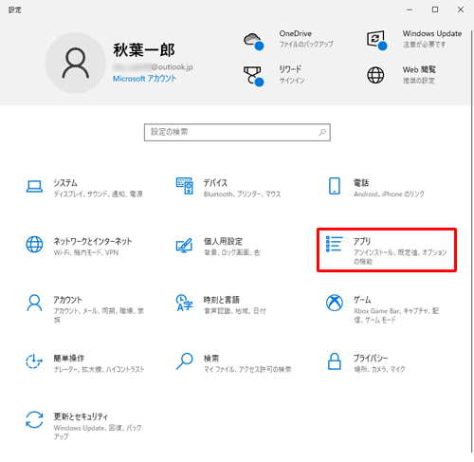This screenshot has width=474, height=462.
Task: Click the デバイス keyboard and speaker icon
Action: [185, 186]
